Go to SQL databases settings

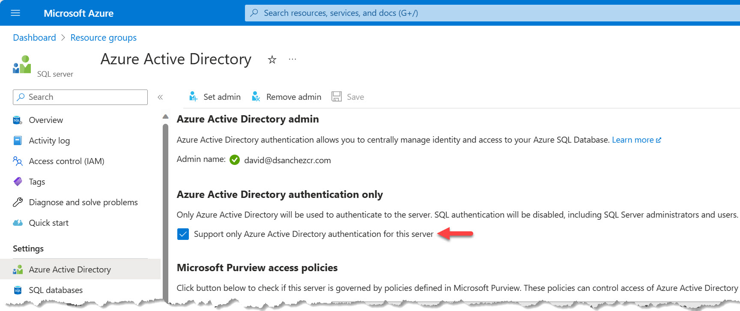tap(56, 290)
